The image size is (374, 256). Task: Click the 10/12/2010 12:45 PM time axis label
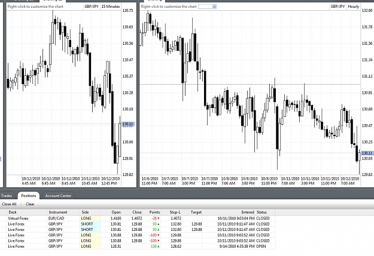(x=111, y=181)
